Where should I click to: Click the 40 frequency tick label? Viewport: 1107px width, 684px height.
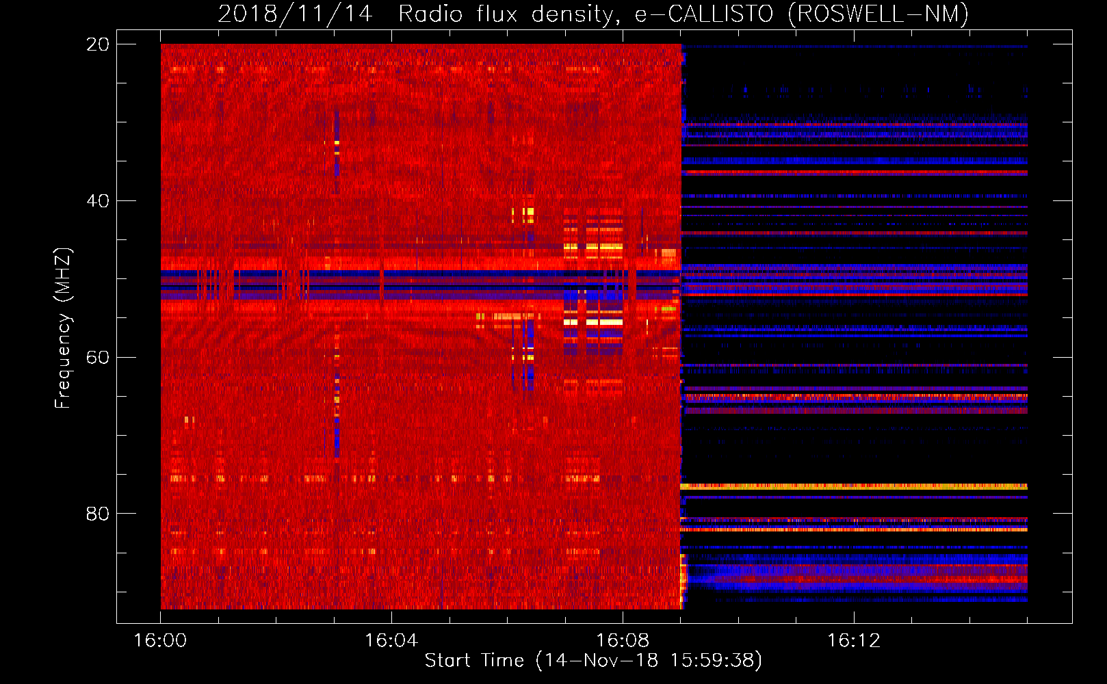coord(98,201)
